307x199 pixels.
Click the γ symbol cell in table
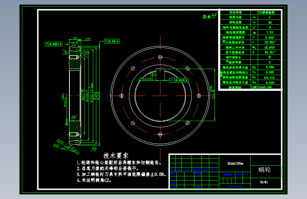(254, 37)
